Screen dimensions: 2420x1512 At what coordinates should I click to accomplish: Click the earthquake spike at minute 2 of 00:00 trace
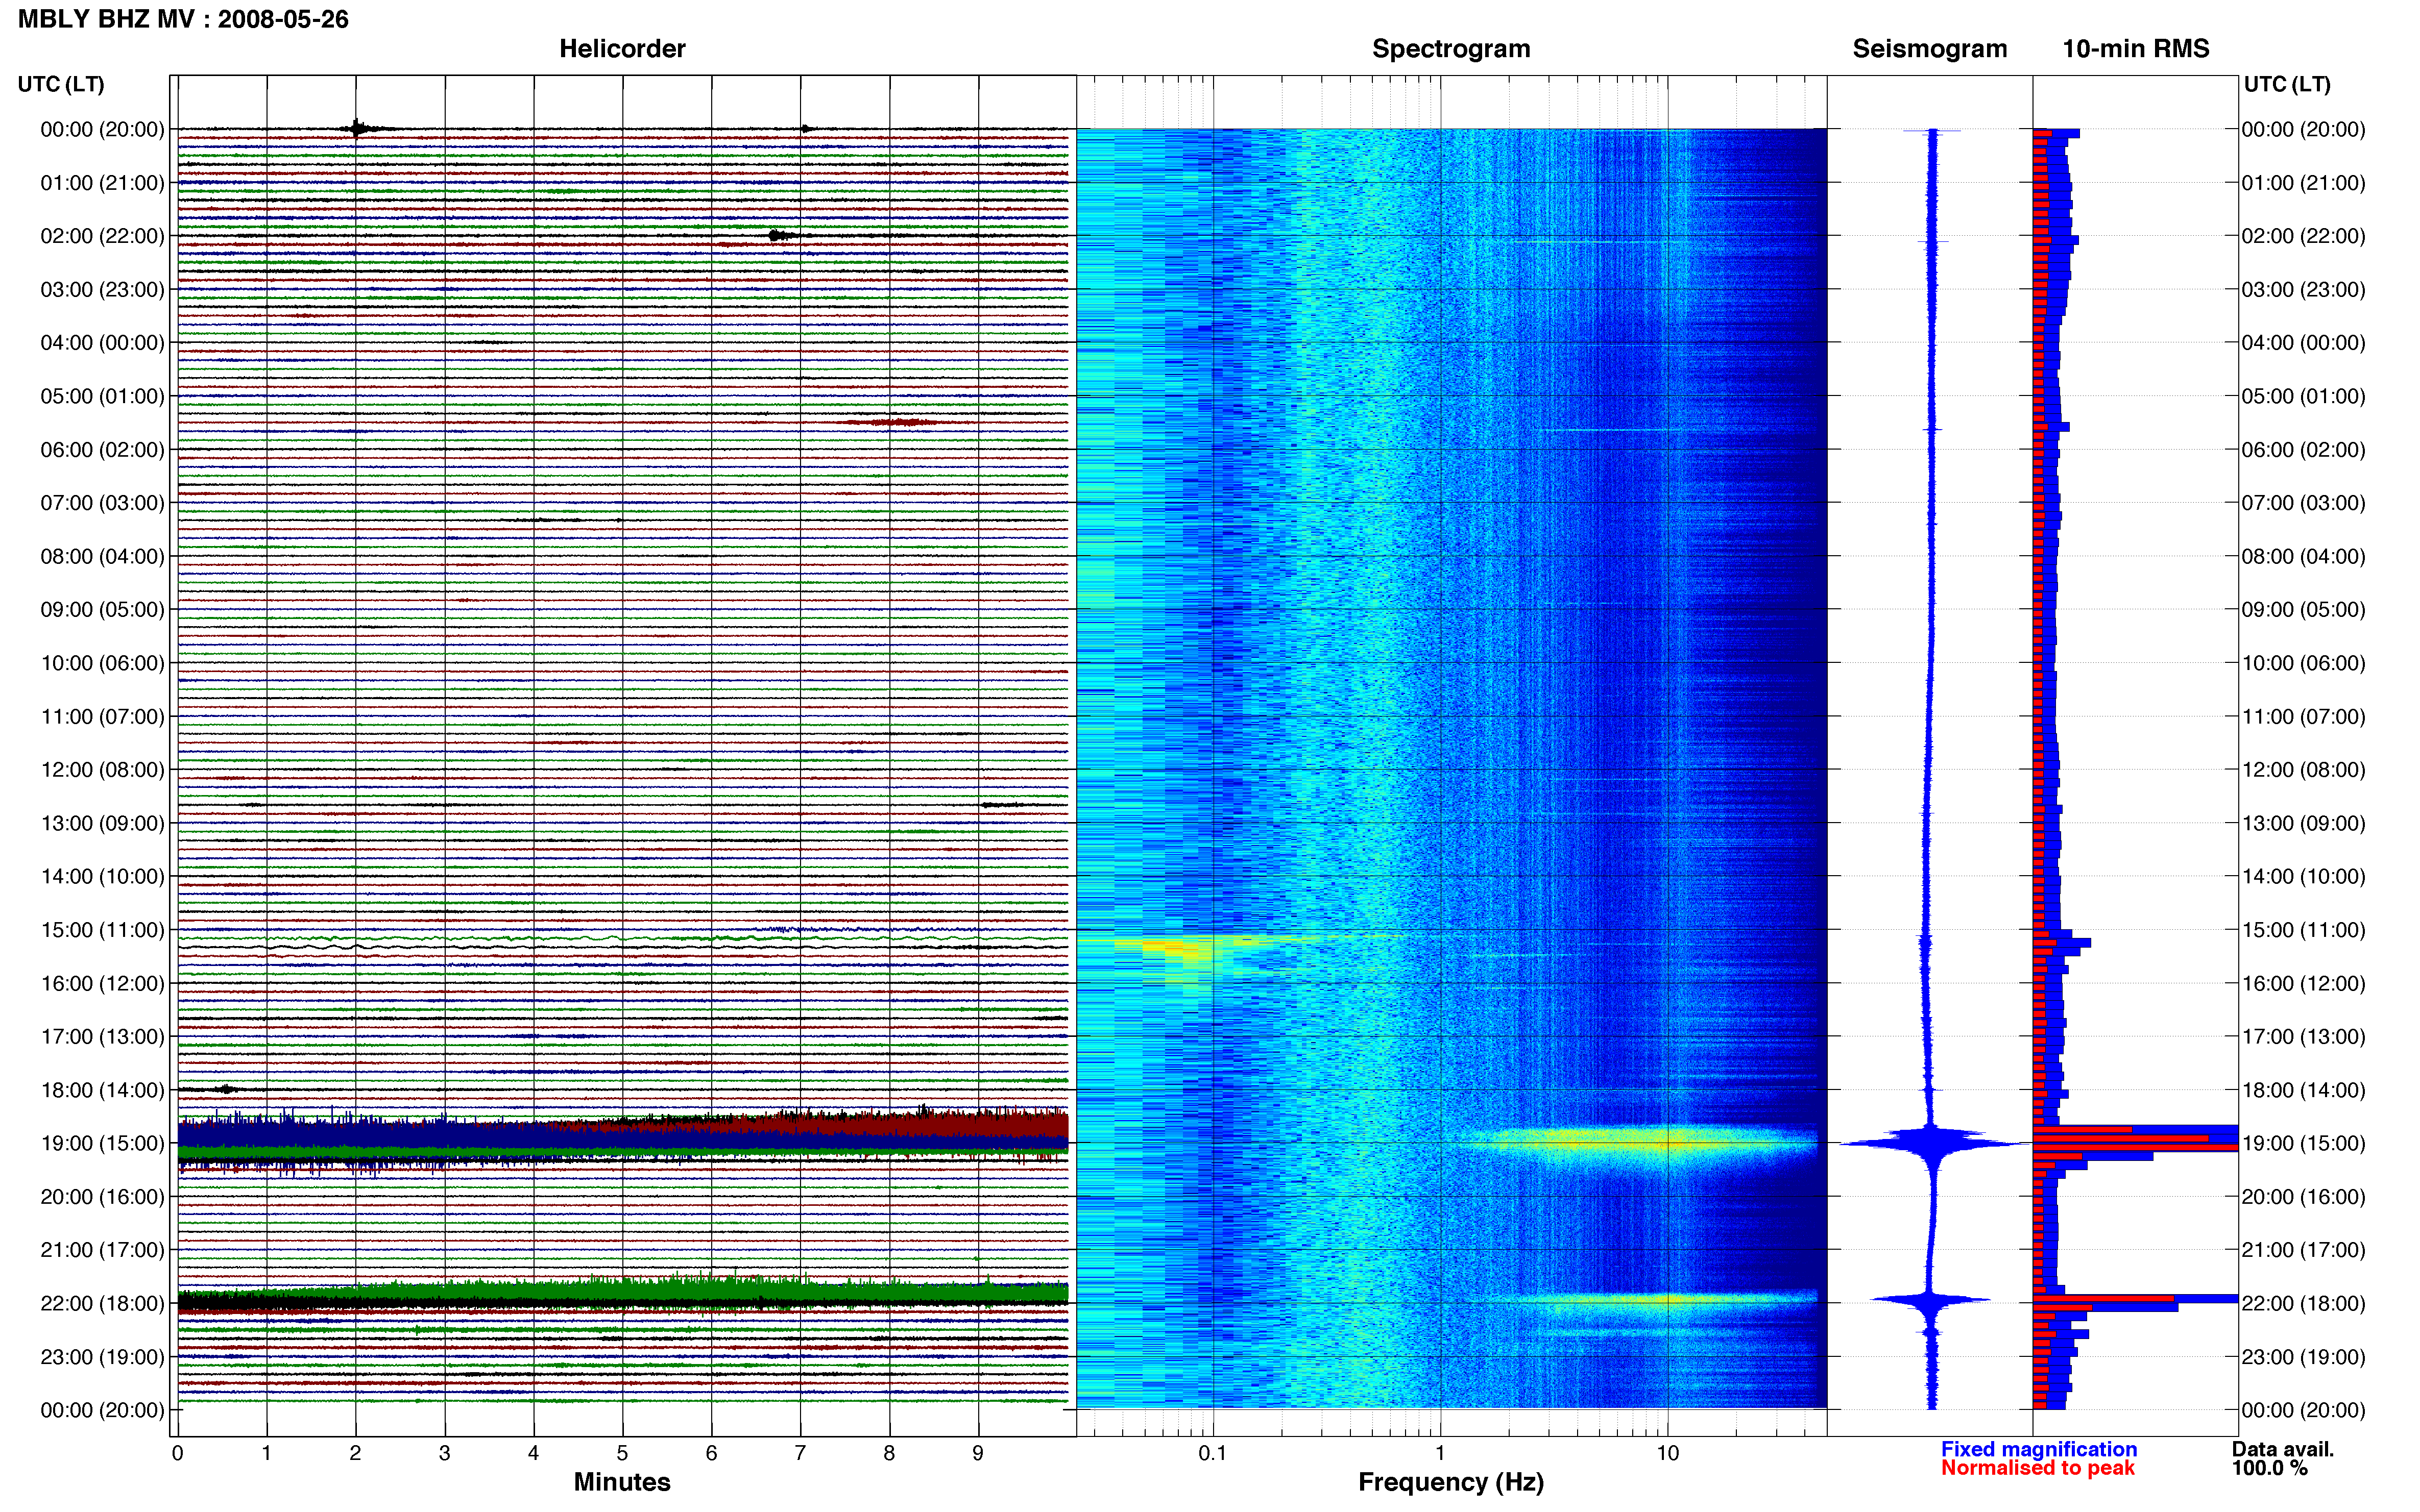[x=357, y=128]
